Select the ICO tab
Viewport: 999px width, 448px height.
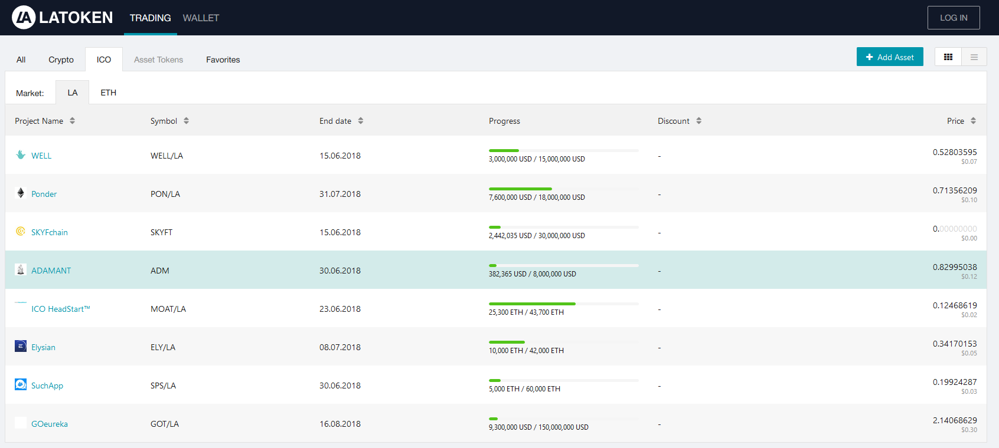tap(104, 60)
